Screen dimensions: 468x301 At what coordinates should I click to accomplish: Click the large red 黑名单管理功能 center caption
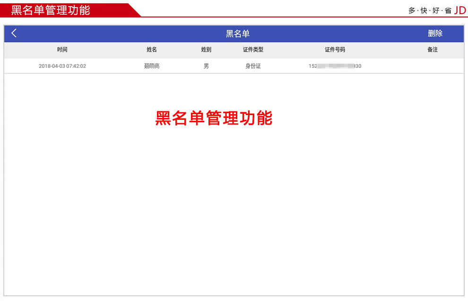pyautogui.click(x=214, y=118)
